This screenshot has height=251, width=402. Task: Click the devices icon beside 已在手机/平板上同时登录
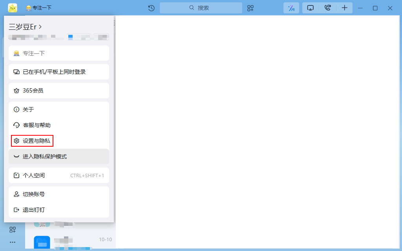[x=16, y=72]
